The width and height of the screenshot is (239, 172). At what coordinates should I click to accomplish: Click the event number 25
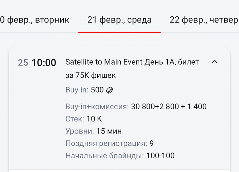23,63
